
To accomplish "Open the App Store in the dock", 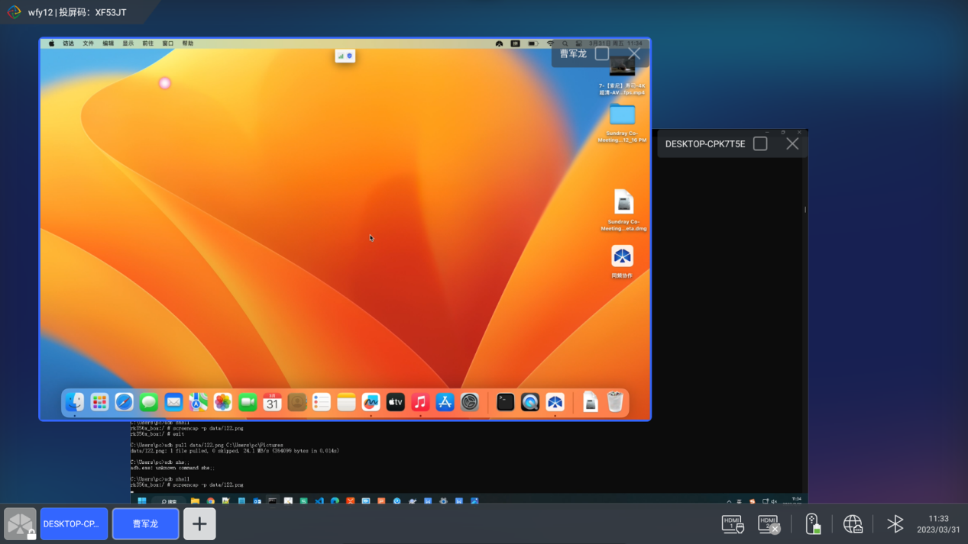I will pos(445,402).
